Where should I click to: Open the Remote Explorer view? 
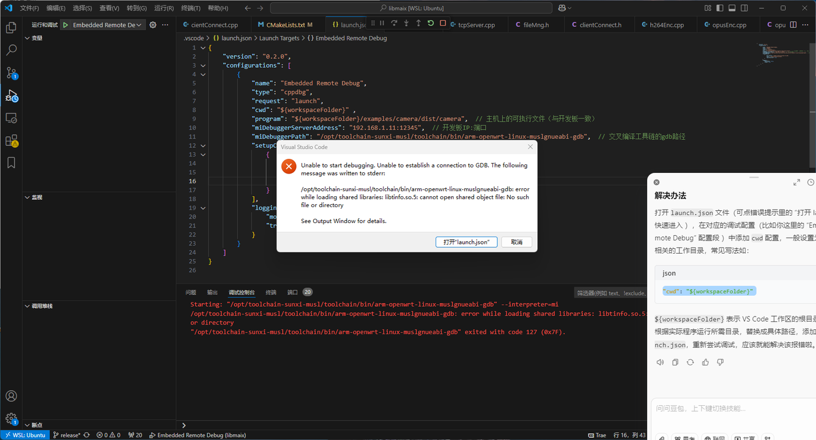tap(11, 118)
